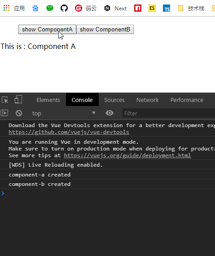The height and width of the screenshot is (256, 215).
Task: Activate the inspect element picker
Action: click(x=5, y=100)
